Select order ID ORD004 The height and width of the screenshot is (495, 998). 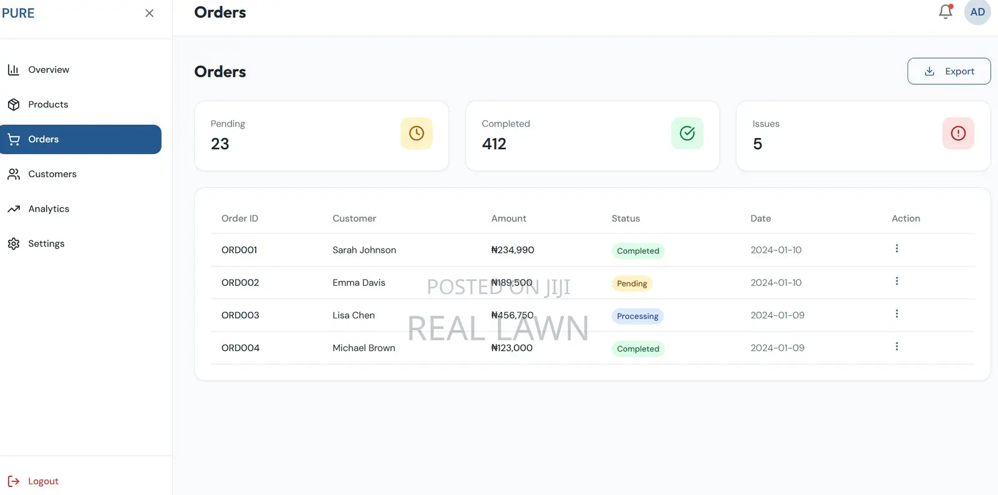click(240, 348)
